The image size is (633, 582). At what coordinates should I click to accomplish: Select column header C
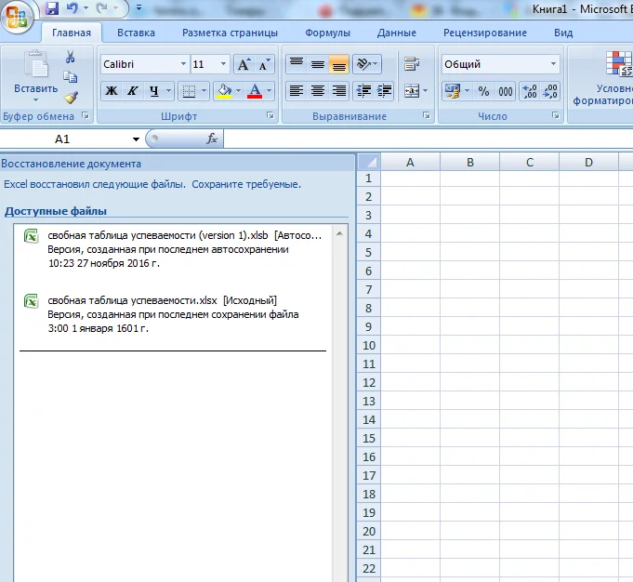(x=529, y=162)
